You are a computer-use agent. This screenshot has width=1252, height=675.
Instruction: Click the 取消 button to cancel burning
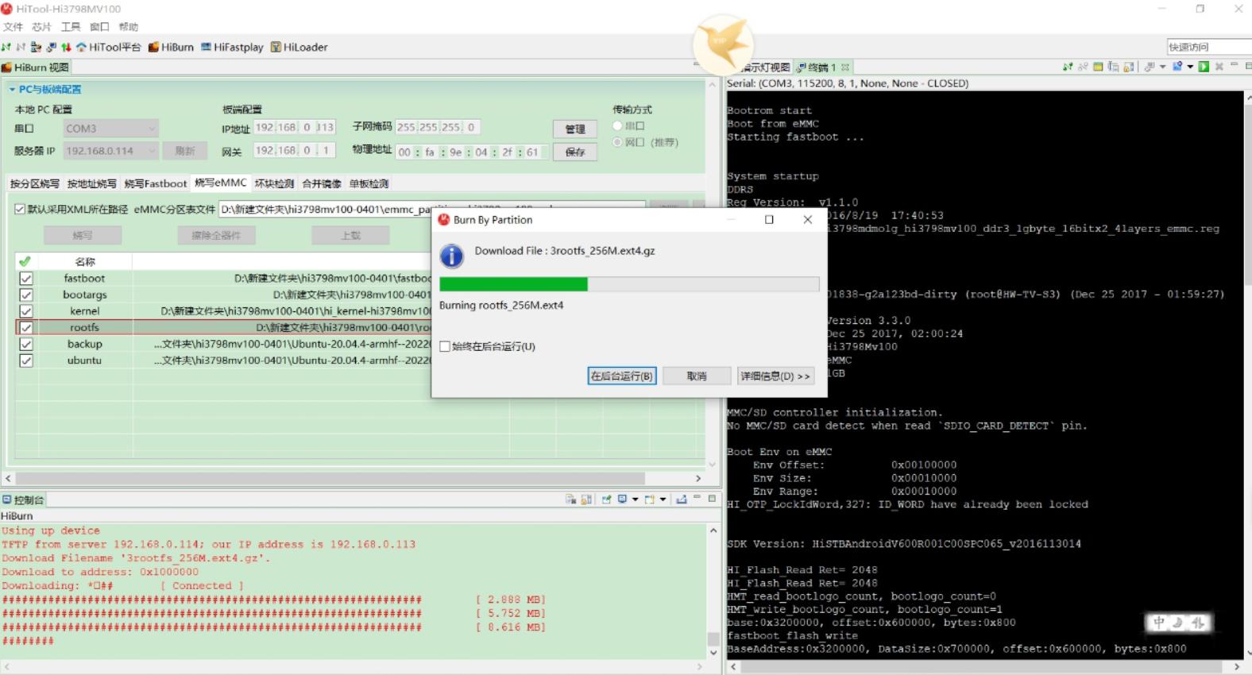click(x=696, y=376)
